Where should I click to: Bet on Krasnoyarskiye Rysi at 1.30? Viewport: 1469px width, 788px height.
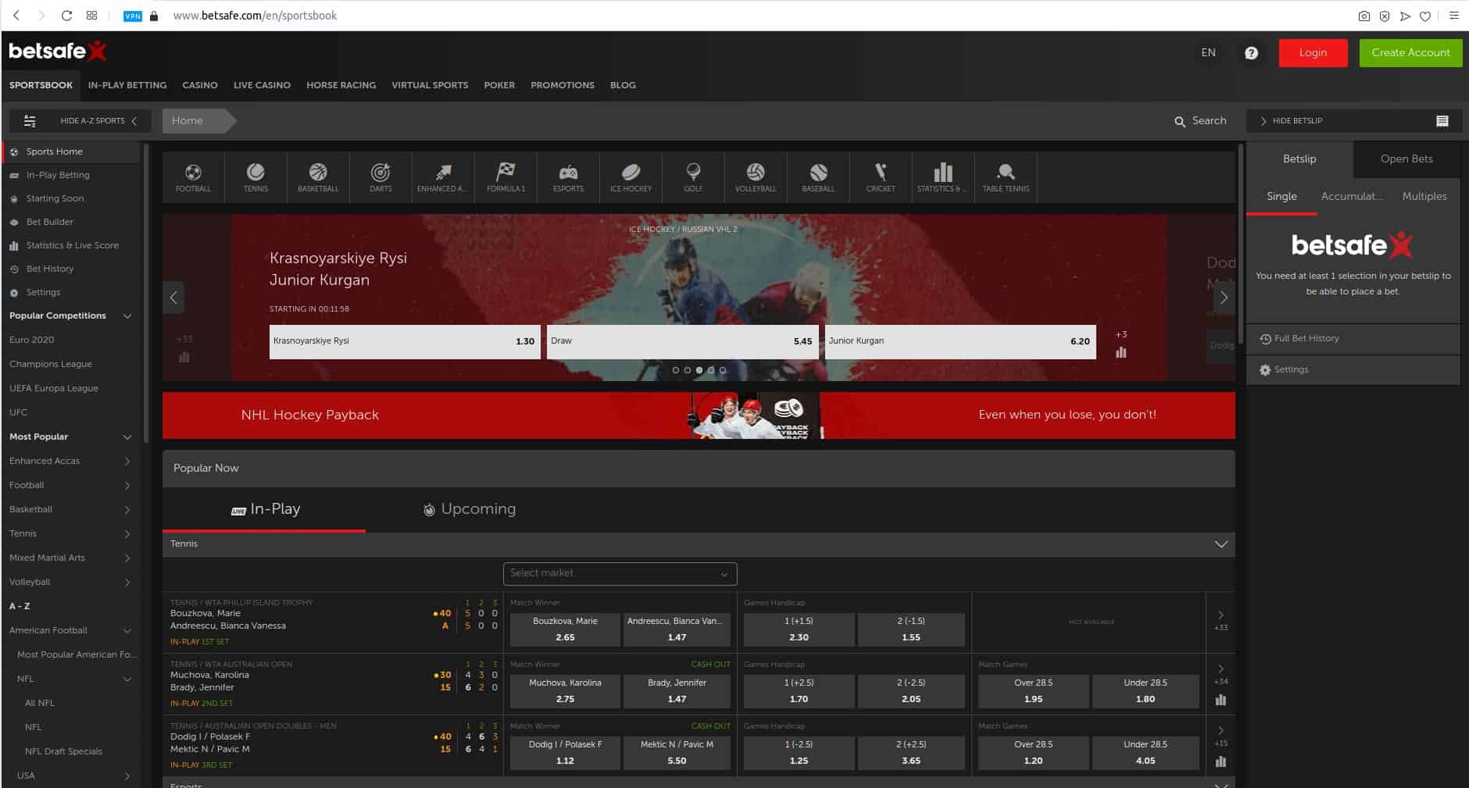[x=405, y=341]
